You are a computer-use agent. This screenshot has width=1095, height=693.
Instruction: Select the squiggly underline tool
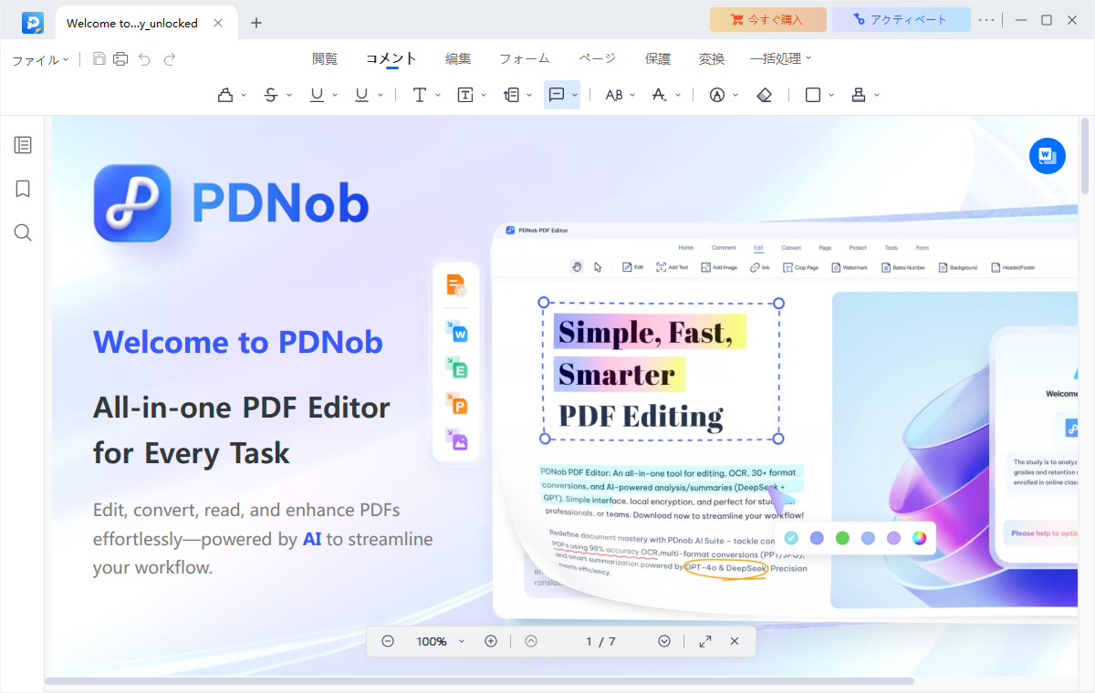(362, 95)
